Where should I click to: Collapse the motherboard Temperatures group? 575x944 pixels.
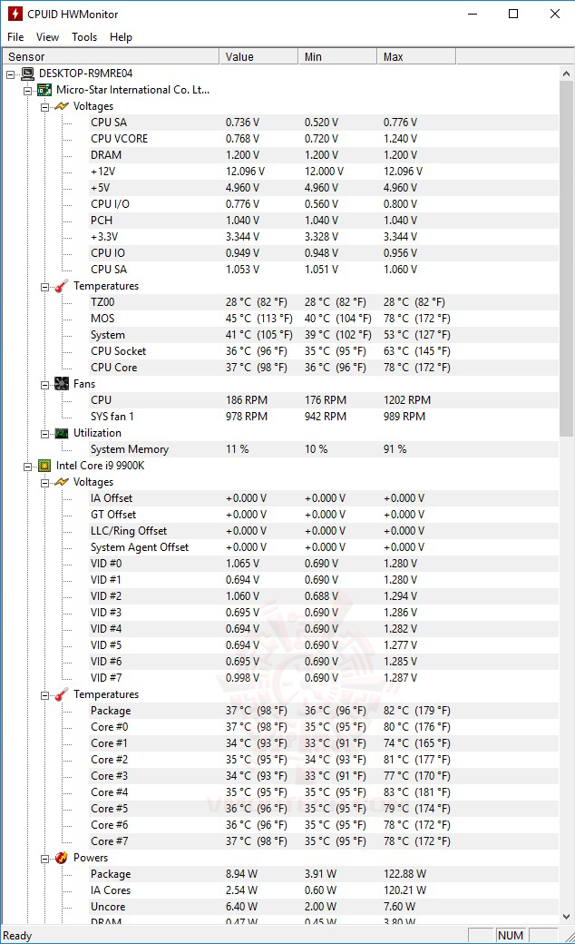click(x=44, y=287)
